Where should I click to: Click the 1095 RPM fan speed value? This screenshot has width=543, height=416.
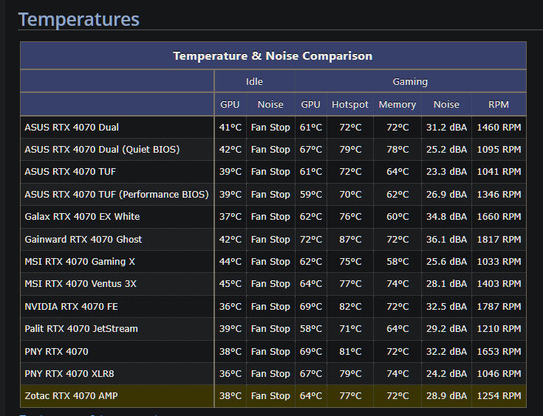[x=499, y=150]
